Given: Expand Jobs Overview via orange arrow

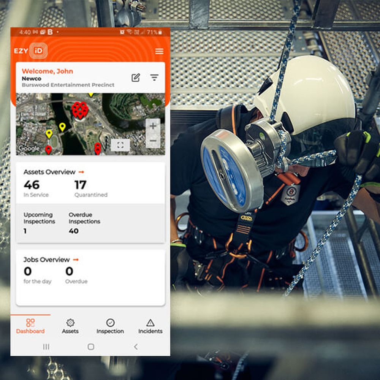Looking at the screenshot, I should (76, 260).
